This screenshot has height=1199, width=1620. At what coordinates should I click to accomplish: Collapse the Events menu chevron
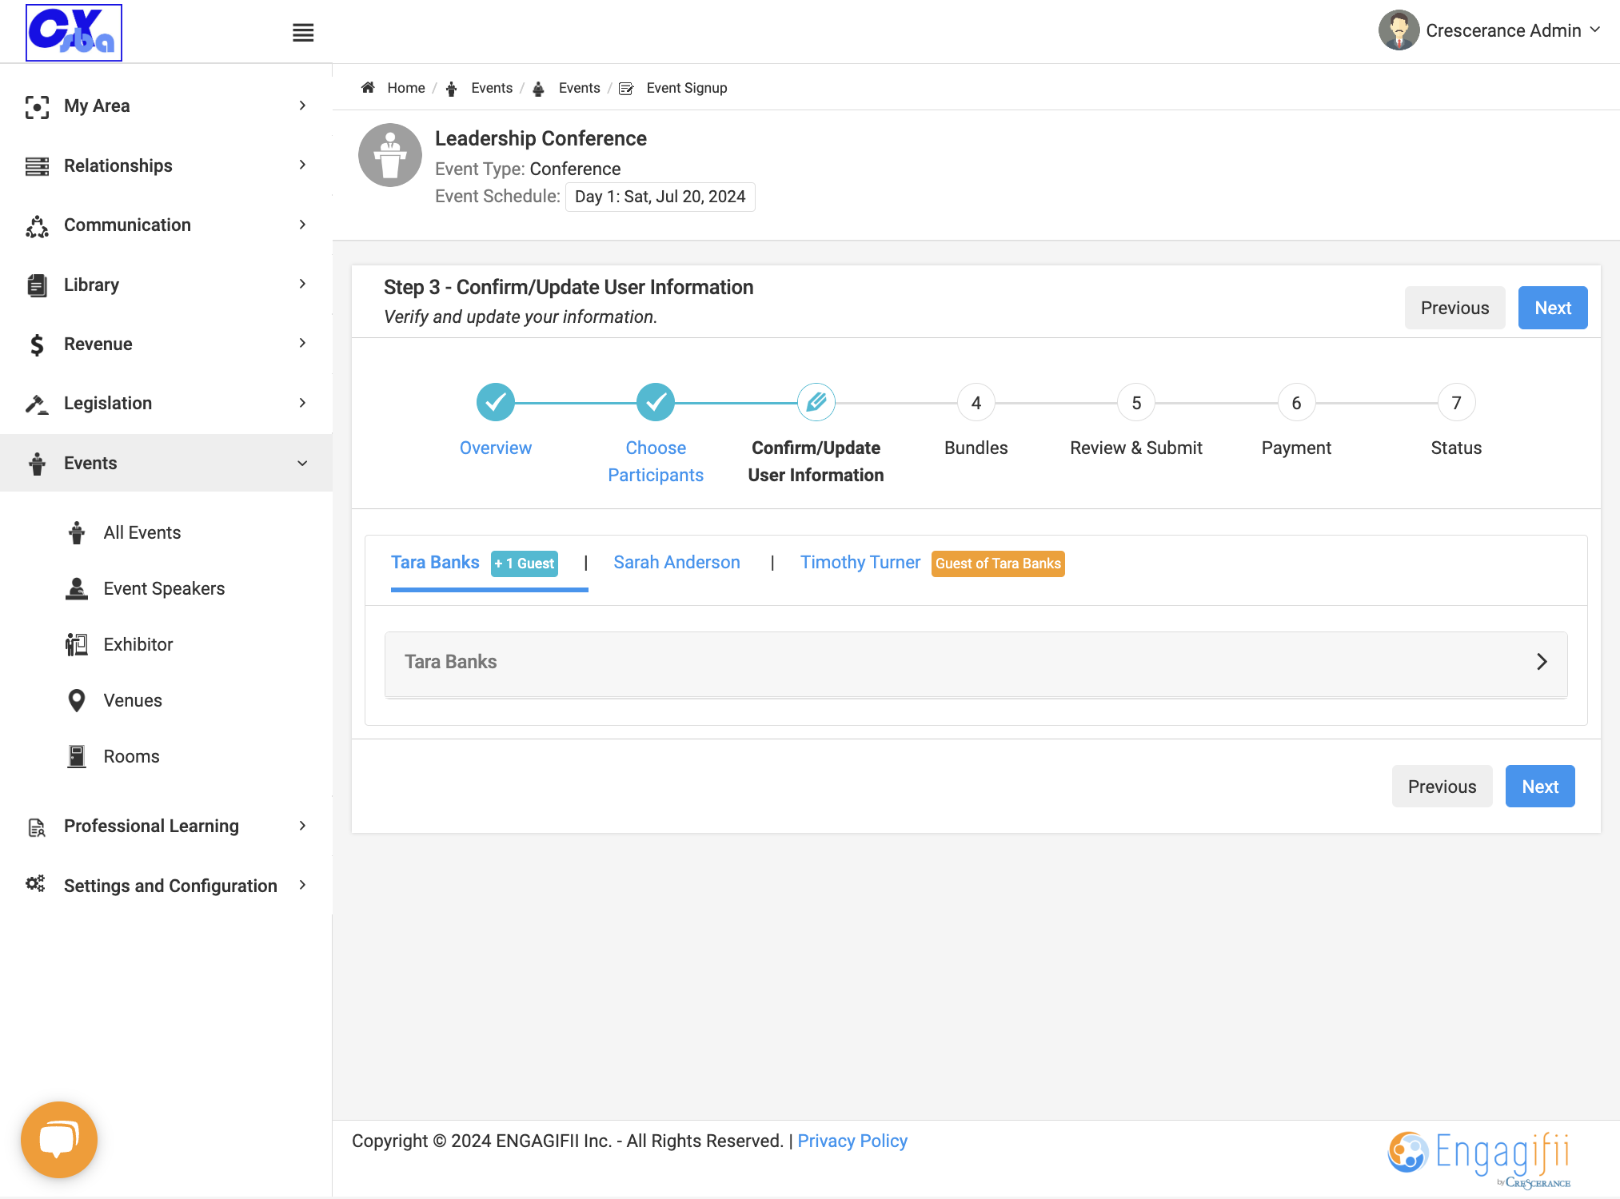click(x=302, y=464)
